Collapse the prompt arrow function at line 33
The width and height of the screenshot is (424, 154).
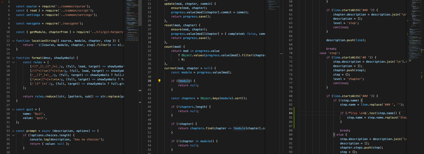(13, 131)
